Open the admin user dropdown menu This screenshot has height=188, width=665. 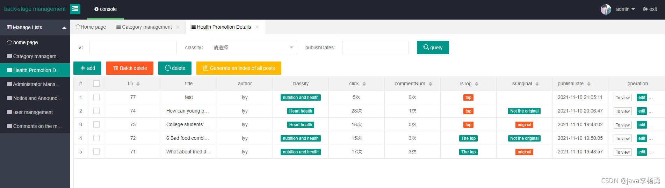pyautogui.click(x=626, y=9)
